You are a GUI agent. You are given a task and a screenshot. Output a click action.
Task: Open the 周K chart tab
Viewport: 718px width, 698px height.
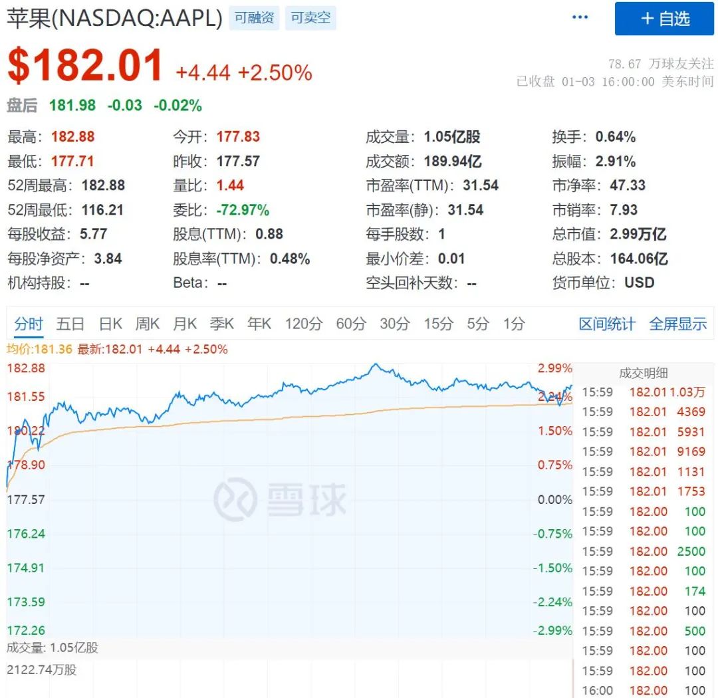pyautogui.click(x=147, y=324)
